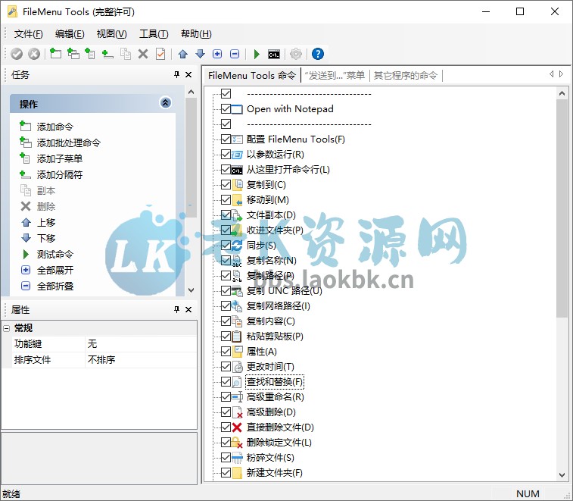Pin the 任务 panel with pushpin icon
The image size is (573, 501).
[177, 74]
